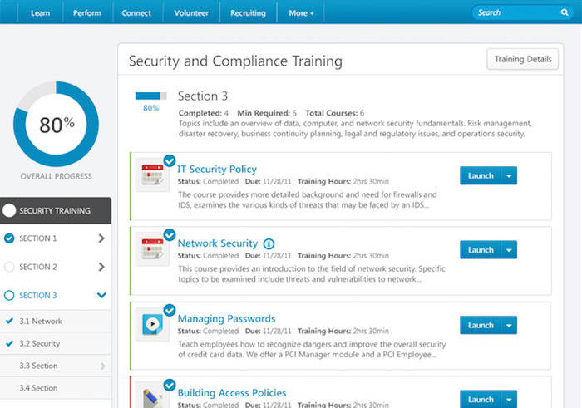
Task: Open the dropdown arrow next to IT Security Policy Launch
Action: point(509,175)
